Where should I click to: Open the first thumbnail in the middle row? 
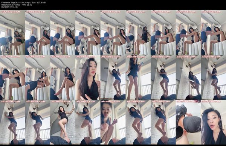click(x=12, y=77)
